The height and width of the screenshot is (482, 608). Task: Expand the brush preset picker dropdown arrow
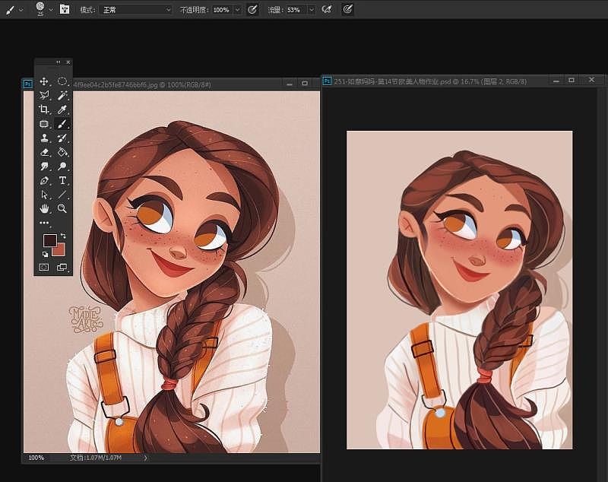click(51, 10)
